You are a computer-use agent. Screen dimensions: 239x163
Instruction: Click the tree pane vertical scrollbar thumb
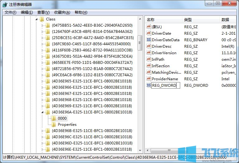[x=140, y=40]
